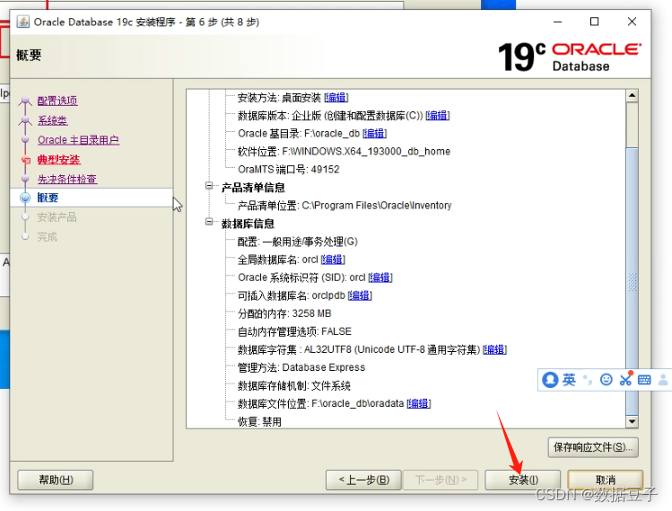Open the 系统类 step link

click(52, 120)
